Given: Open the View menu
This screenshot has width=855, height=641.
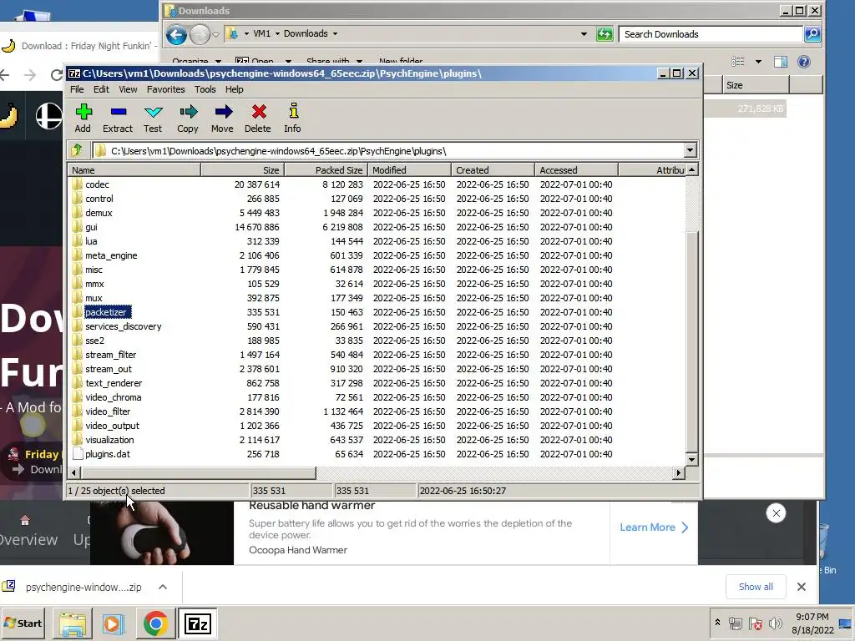Looking at the screenshot, I should [x=128, y=89].
